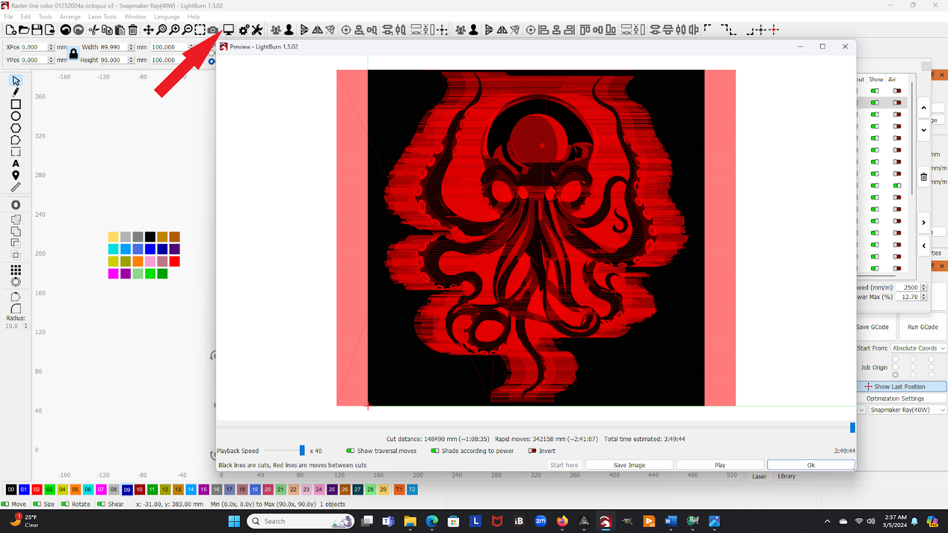Viewport: 948px width, 533px height.
Task: Click the trash icon in the Cuts panel
Action: [x=924, y=176]
